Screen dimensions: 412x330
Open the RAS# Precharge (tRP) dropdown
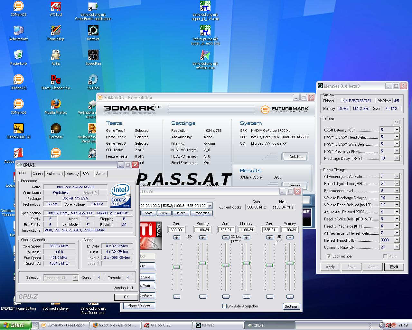point(397,151)
